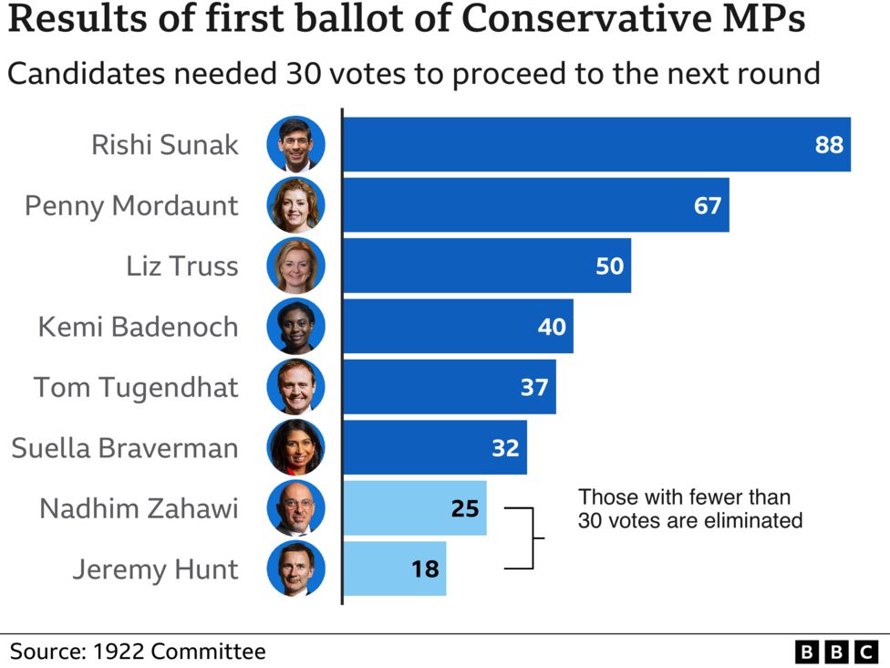Click Penny Mordaunt's circular portrait

point(295,205)
